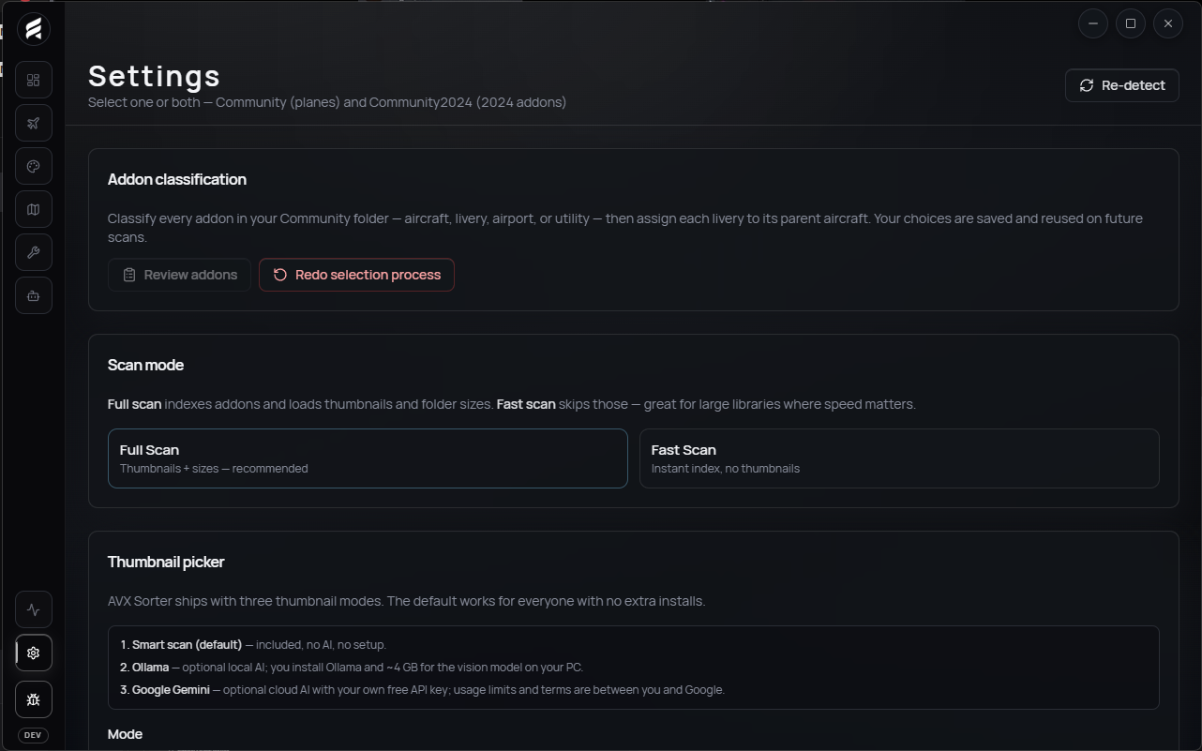Select the Full Scan mode option

coord(368,458)
